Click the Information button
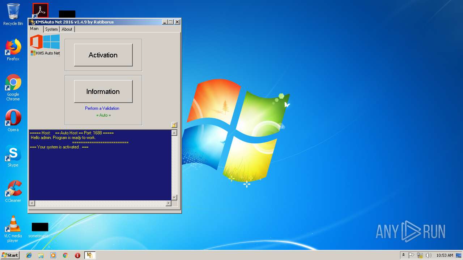The width and height of the screenshot is (463, 260). pos(103,91)
